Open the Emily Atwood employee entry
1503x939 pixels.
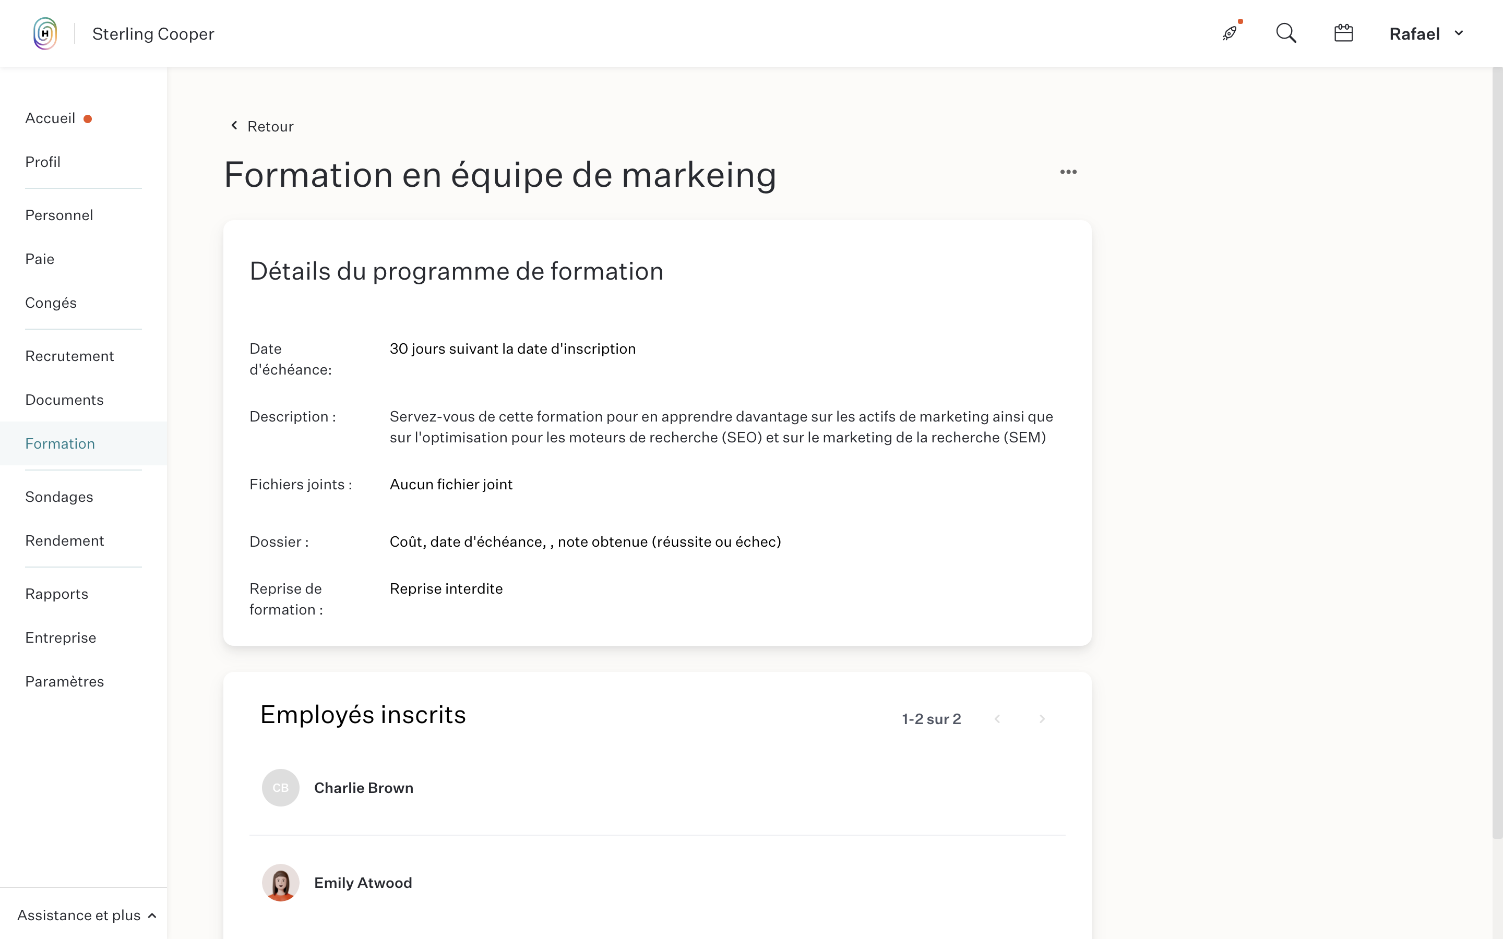363,883
